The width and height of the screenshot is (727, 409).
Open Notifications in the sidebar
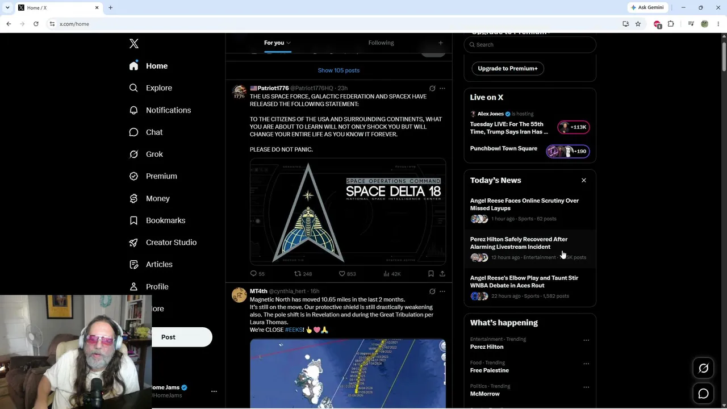[x=160, y=110]
